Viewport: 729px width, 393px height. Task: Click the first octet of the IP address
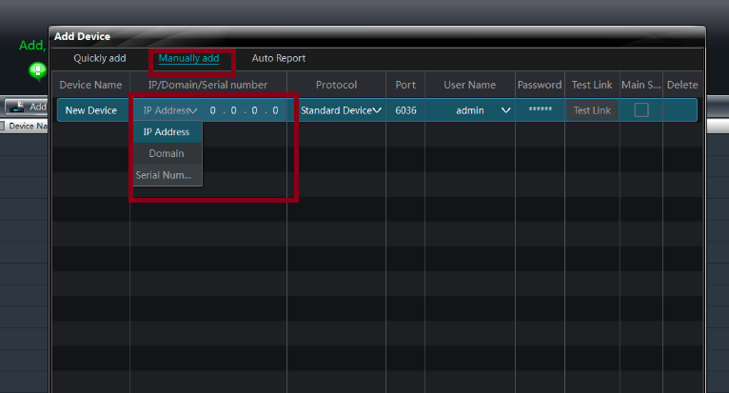pos(213,110)
